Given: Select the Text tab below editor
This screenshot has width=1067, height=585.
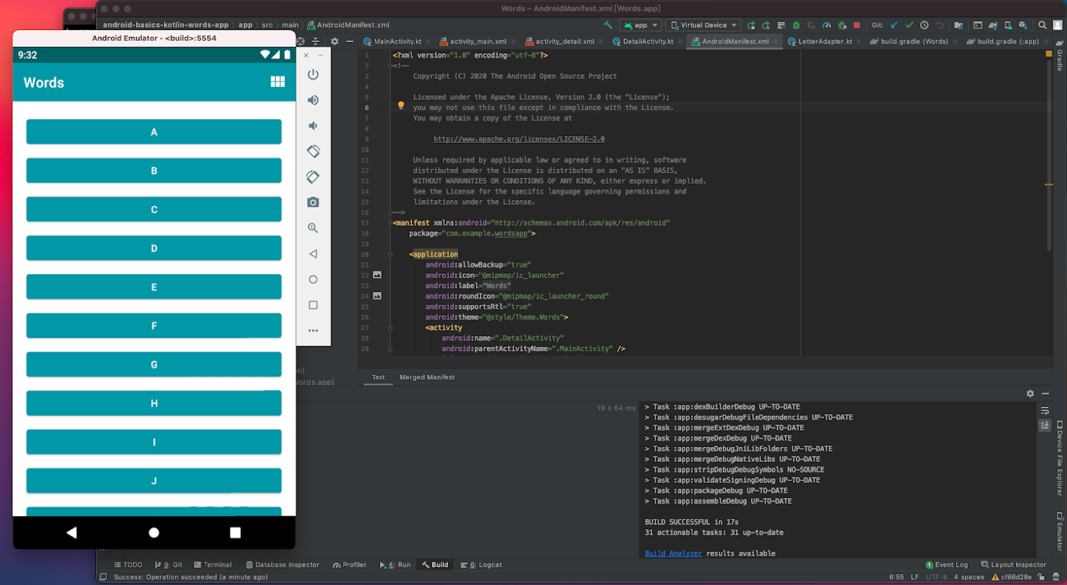Looking at the screenshot, I should (378, 378).
